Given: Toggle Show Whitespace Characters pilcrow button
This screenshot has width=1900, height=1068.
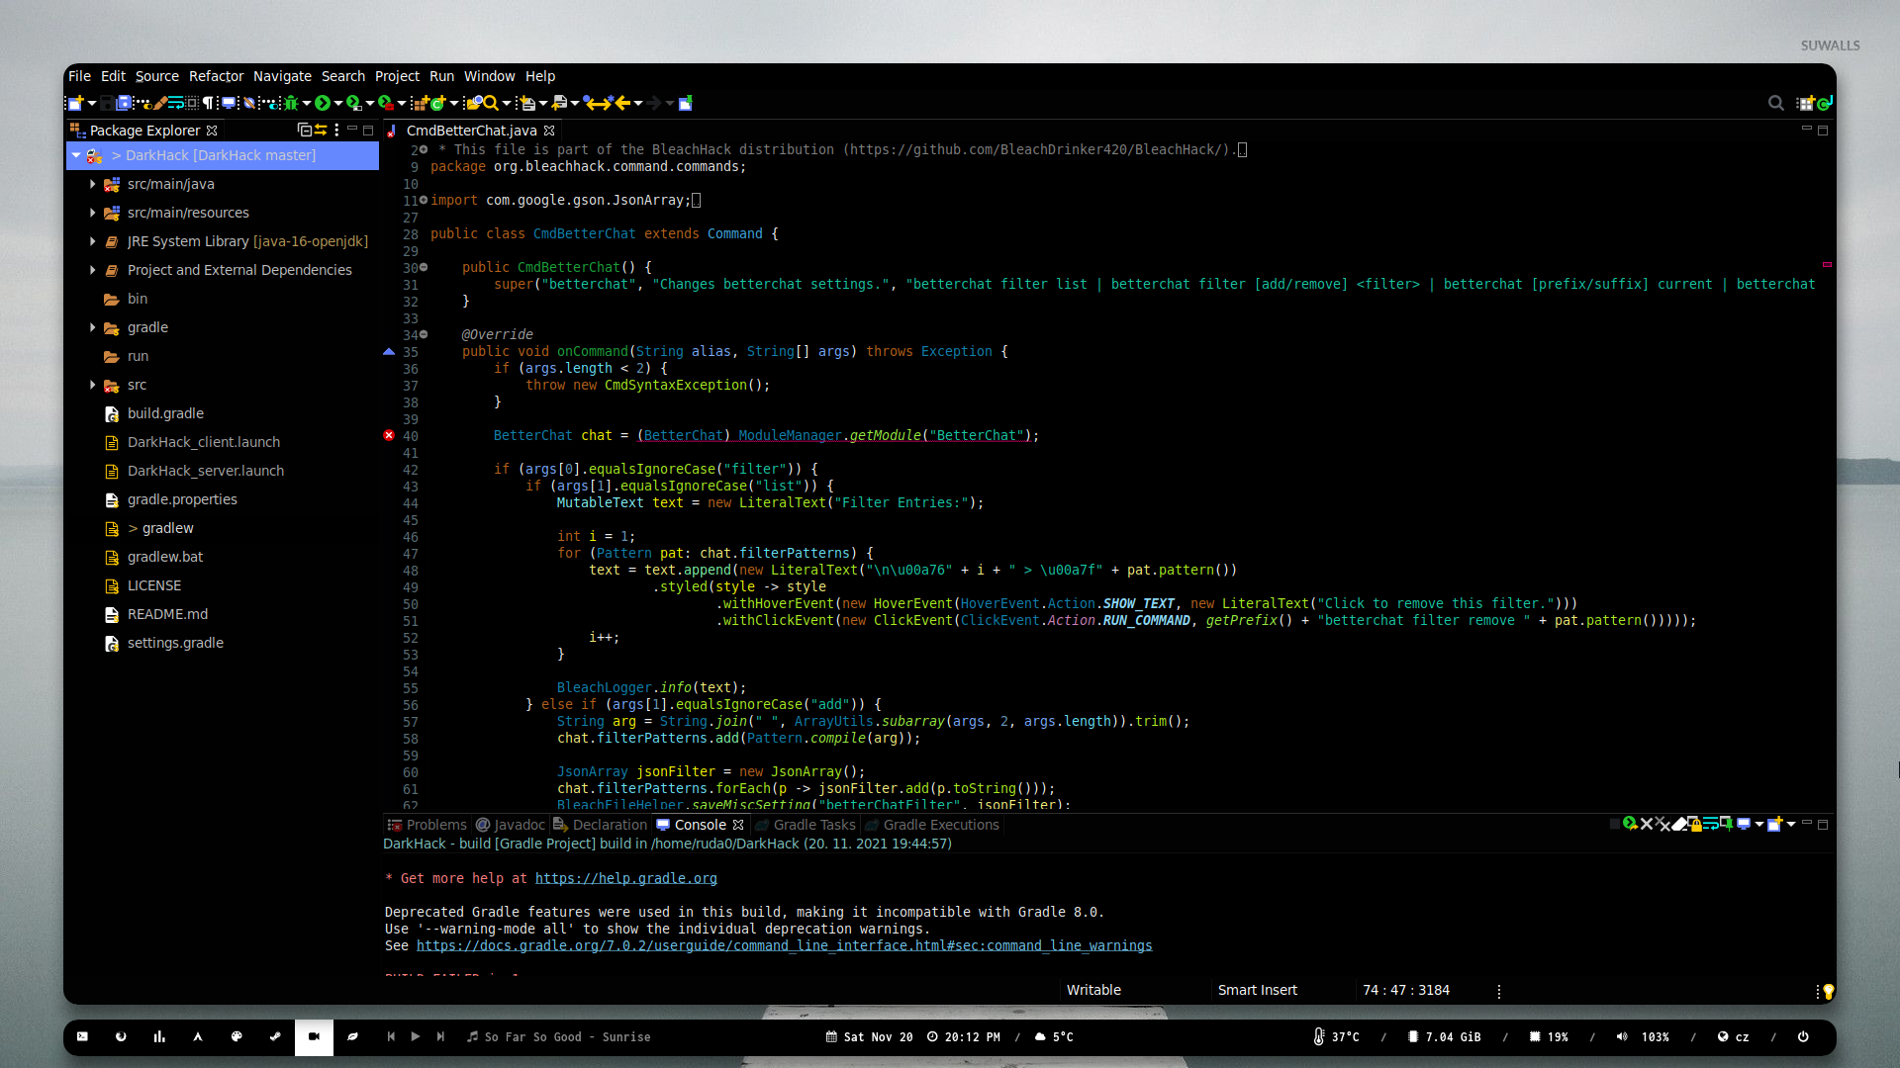Looking at the screenshot, I should click(208, 103).
